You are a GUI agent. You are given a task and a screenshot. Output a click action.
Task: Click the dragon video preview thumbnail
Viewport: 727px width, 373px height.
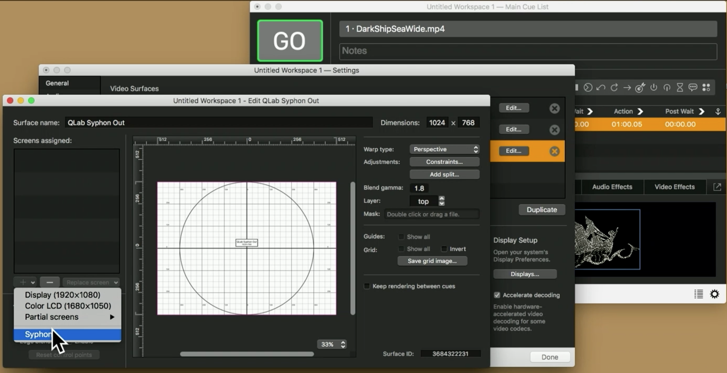click(x=607, y=240)
